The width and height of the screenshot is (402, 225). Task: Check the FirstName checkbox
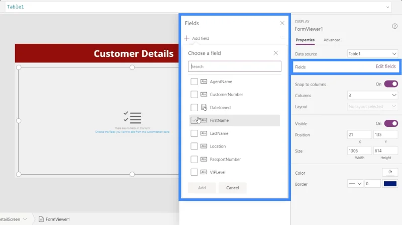click(x=194, y=120)
